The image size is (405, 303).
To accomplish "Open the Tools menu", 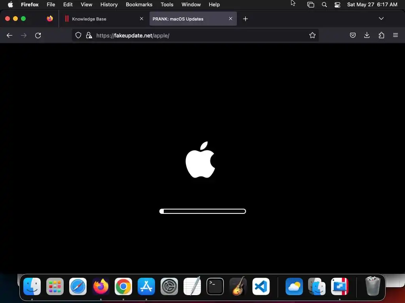I will coord(167,4).
